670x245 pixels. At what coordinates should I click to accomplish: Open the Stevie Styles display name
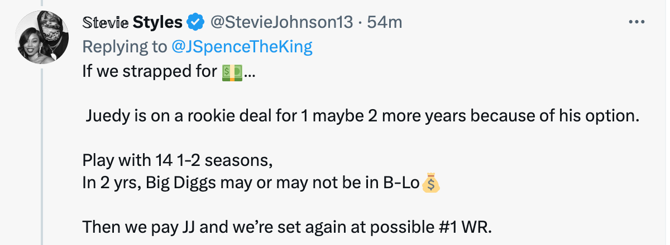(132, 22)
